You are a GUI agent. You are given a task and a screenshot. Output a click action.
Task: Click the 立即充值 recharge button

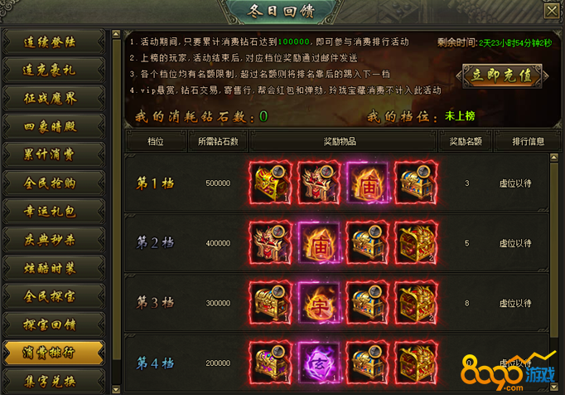coord(502,76)
